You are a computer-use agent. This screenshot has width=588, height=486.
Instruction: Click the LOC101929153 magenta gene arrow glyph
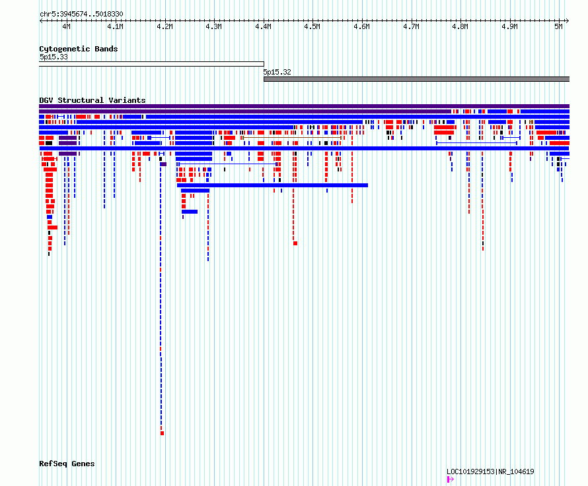pyautogui.click(x=451, y=479)
